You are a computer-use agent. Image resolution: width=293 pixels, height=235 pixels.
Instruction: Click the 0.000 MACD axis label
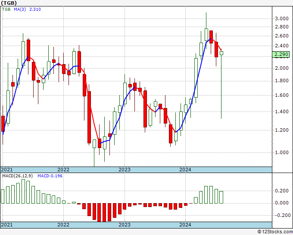point(282,203)
